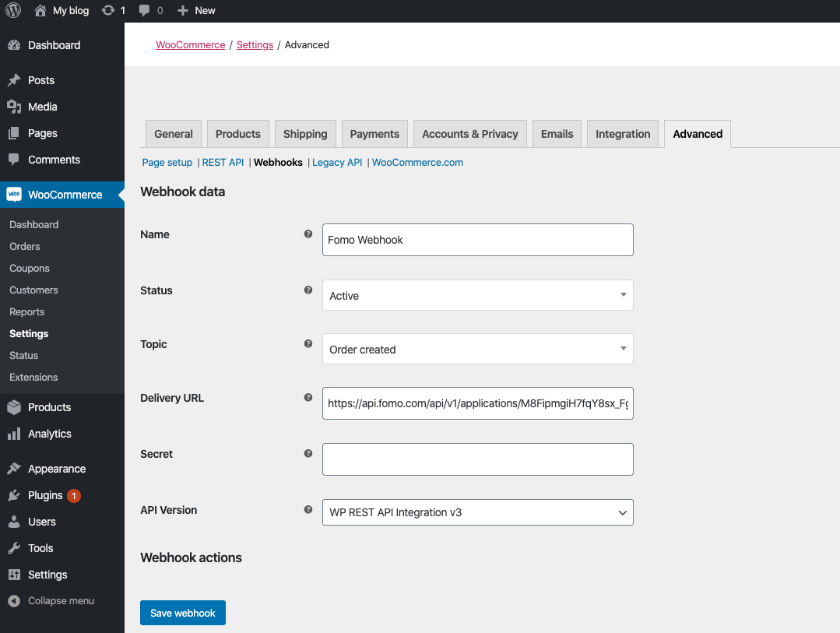Open WooCommerce submenu Dashboard item

[x=33, y=224]
